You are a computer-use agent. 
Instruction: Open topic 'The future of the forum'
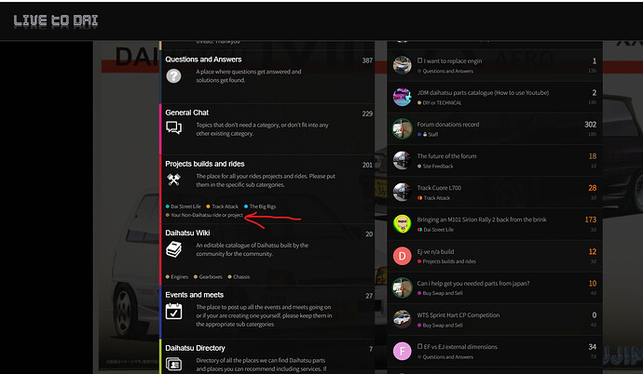[446, 156]
